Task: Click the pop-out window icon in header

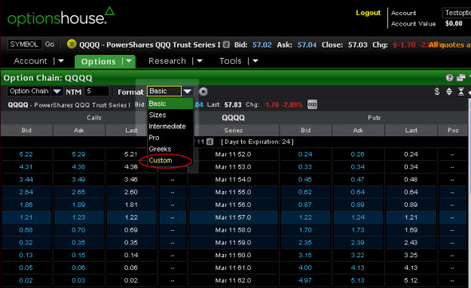Action: click(460, 77)
